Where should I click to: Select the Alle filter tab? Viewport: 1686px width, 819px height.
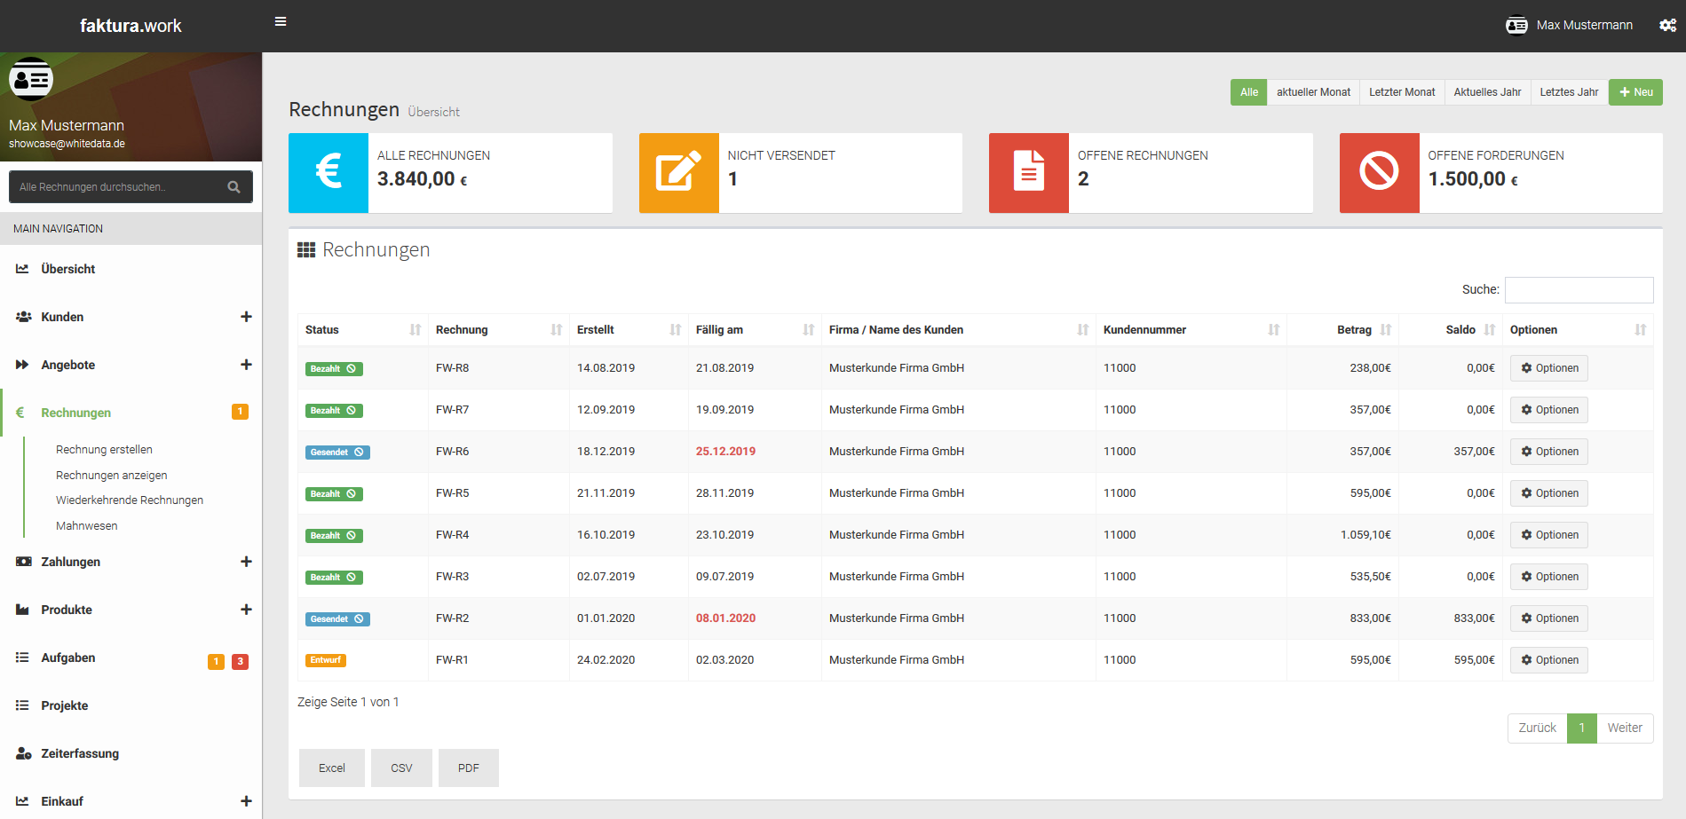1248,92
